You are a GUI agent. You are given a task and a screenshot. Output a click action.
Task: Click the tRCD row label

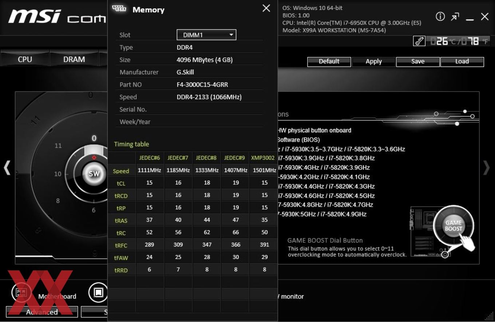click(122, 196)
